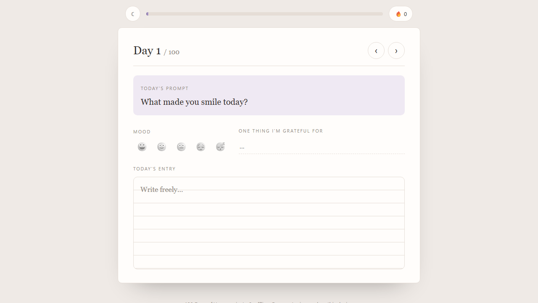Select the grinning happy mood face

142,146
